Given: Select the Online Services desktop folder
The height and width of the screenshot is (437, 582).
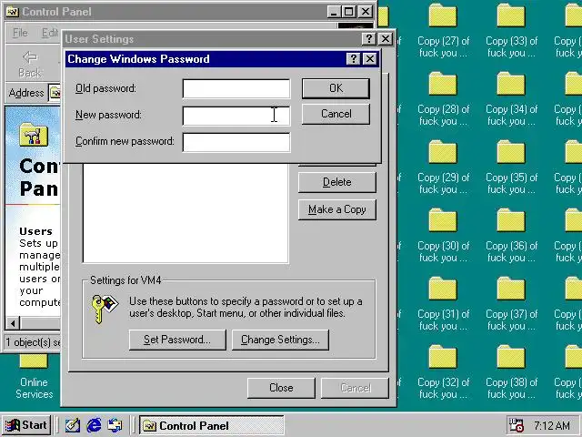Looking at the screenshot, I should [x=34, y=377].
